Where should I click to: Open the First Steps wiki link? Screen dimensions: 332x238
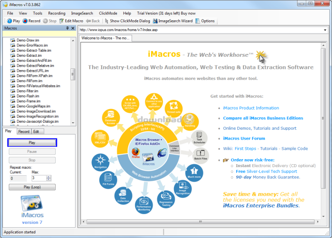pyautogui.click(x=245, y=148)
